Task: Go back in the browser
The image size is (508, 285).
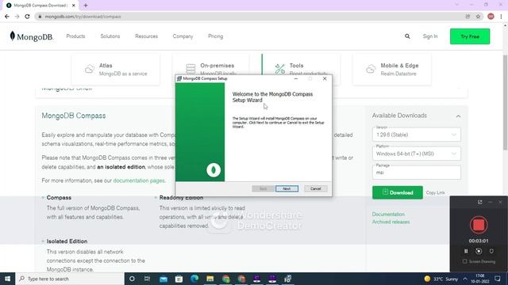Action: (x=7, y=17)
